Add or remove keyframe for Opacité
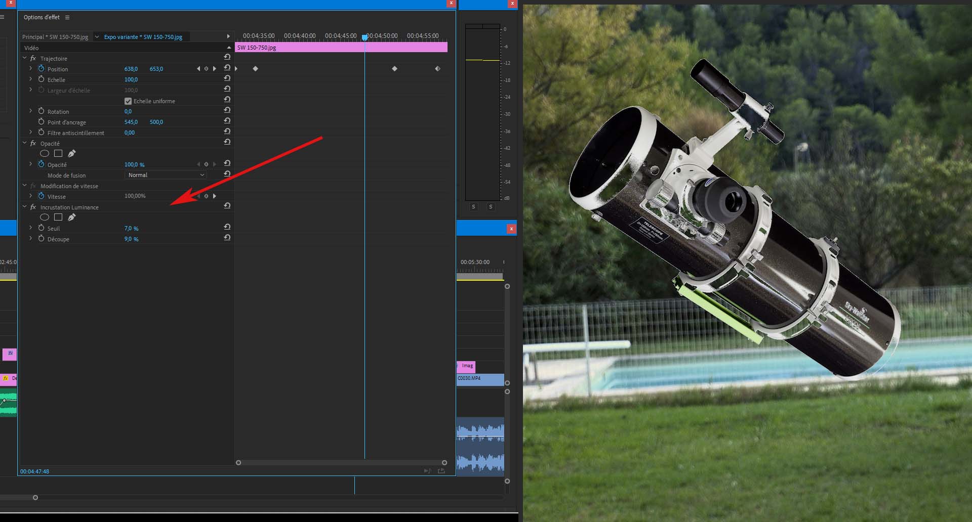972x522 pixels. tap(206, 164)
